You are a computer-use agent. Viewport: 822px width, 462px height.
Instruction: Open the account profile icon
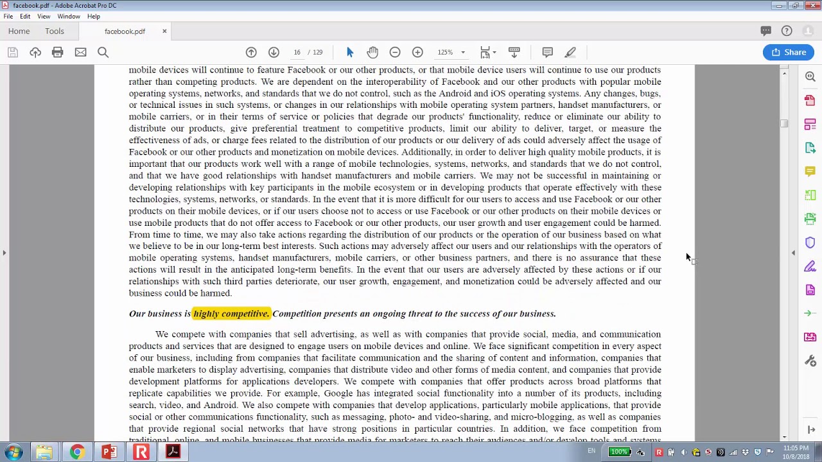tap(808, 31)
